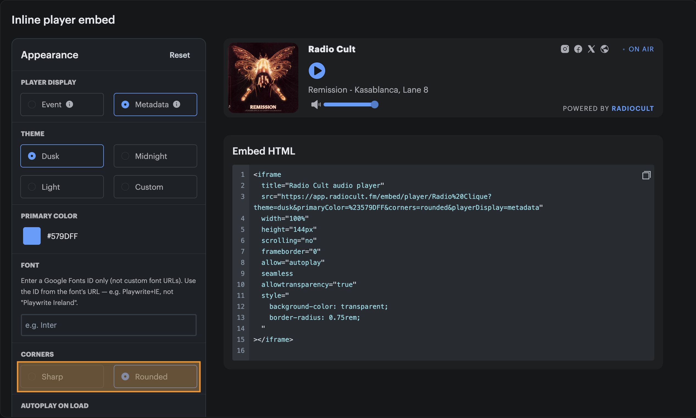Choose the Dusk theme

tap(62, 156)
